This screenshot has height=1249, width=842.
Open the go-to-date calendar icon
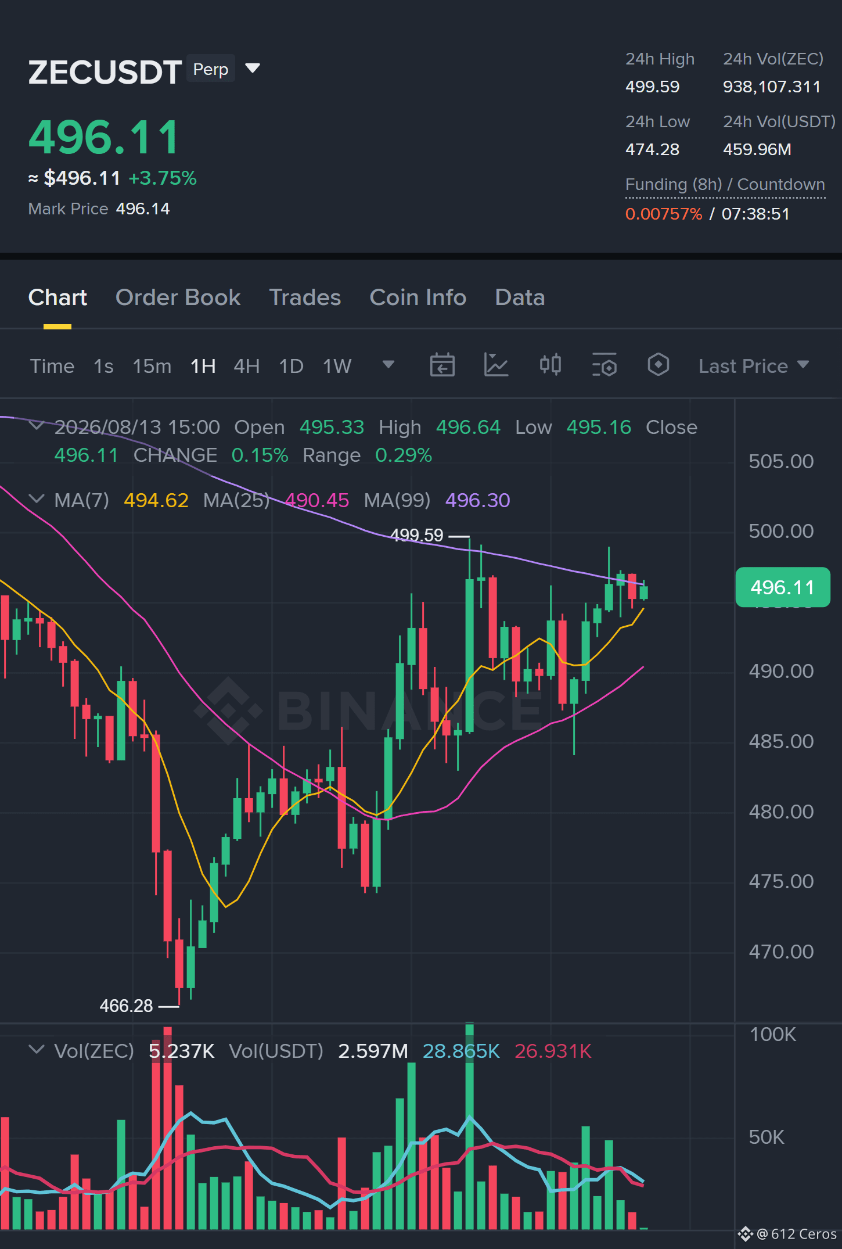click(x=442, y=365)
